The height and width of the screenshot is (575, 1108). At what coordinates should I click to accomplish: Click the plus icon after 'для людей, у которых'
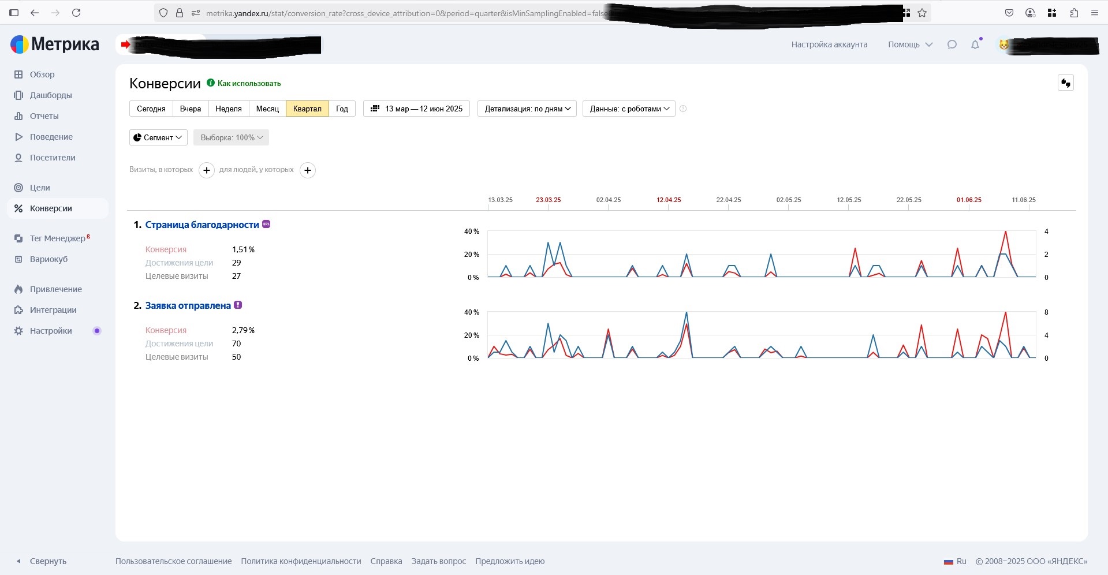308,170
